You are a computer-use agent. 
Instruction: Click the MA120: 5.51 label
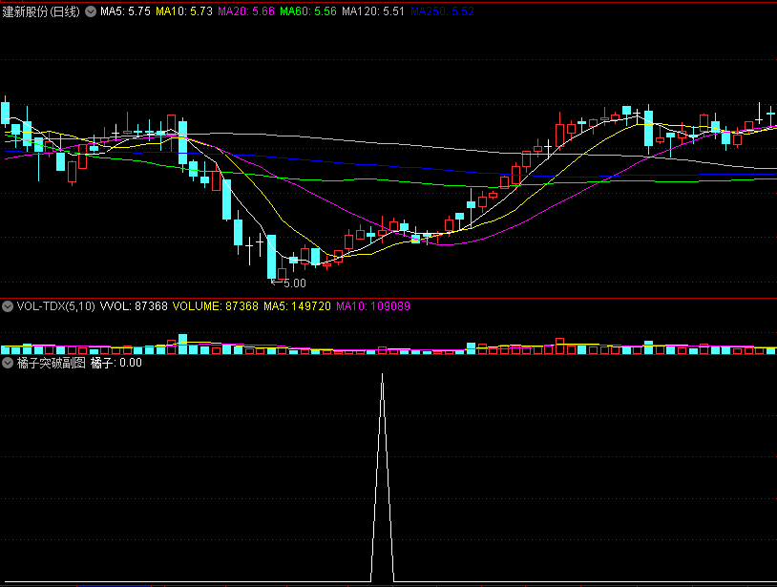(x=373, y=11)
